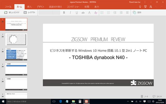166x104 pixels.
Task: Select slide 3 Contents thumbnail
Action: click(16, 54)
